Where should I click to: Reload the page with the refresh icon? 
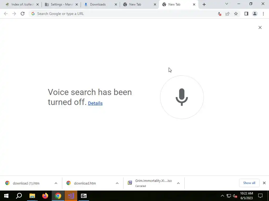click(23, 14)
